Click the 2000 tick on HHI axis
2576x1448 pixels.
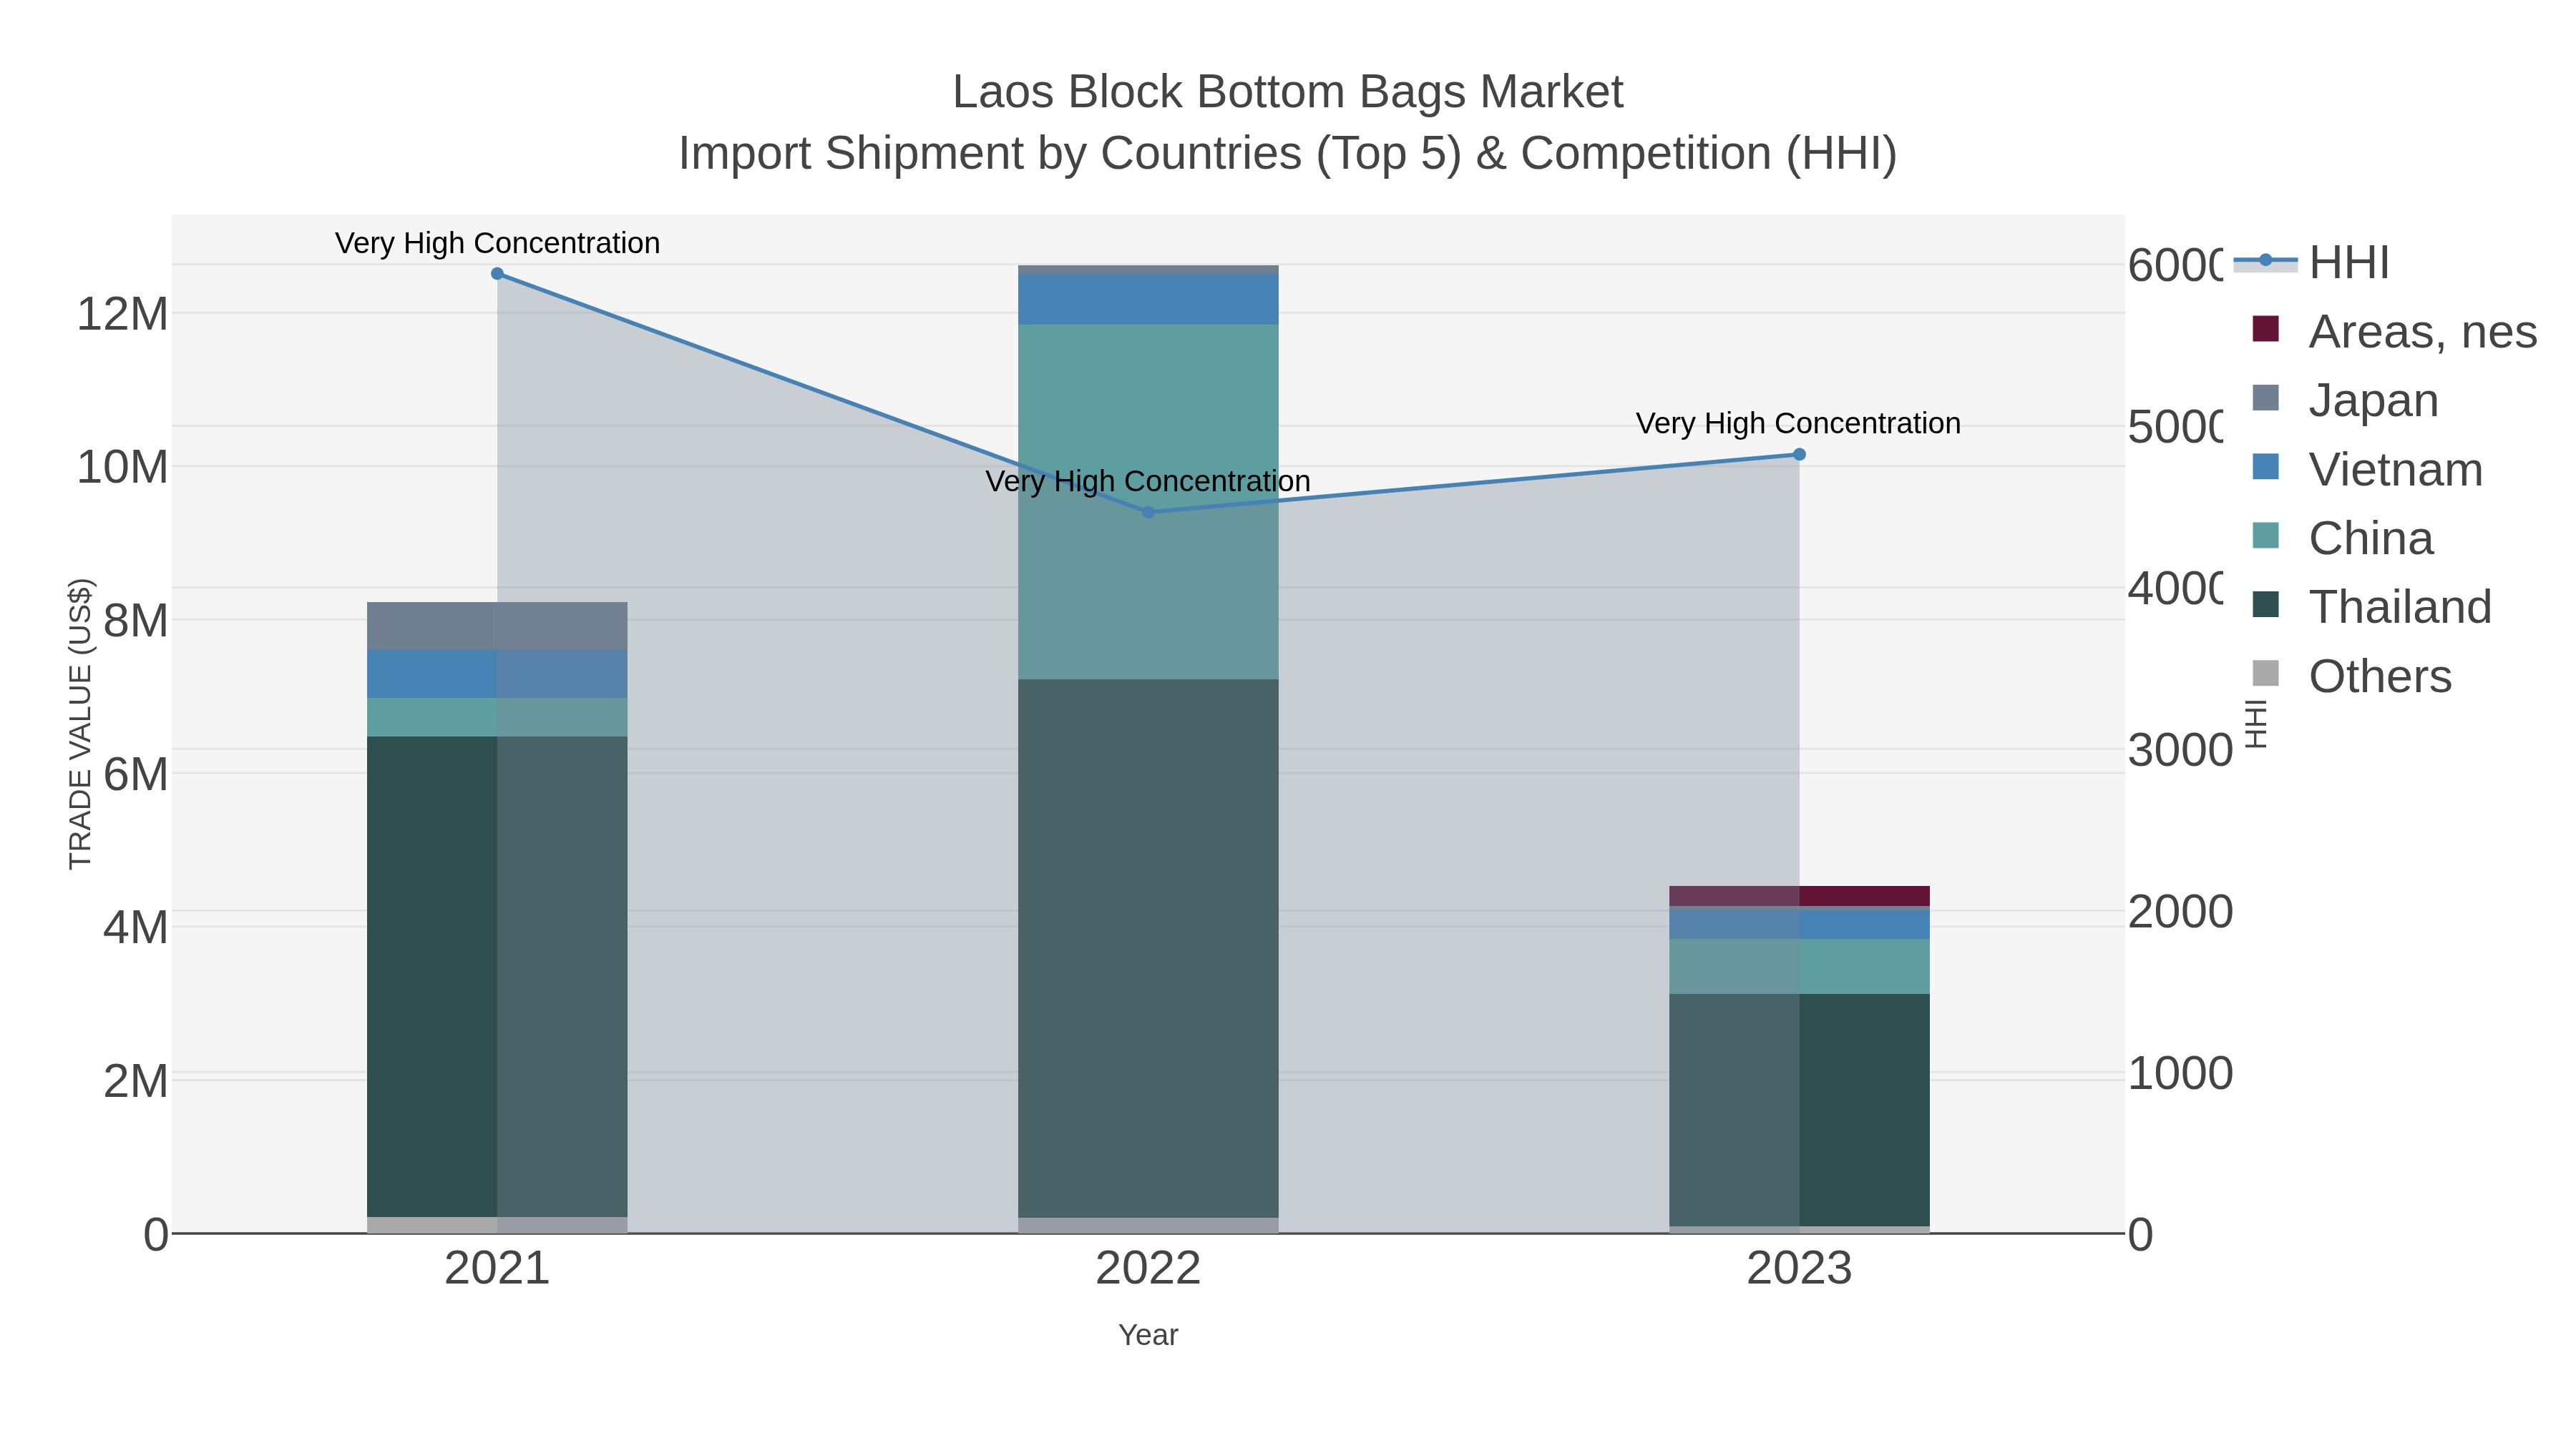click(2181, 912)
